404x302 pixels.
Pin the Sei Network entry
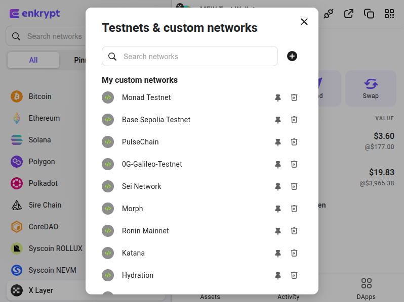pyautogui.click(x=278, y=186)
